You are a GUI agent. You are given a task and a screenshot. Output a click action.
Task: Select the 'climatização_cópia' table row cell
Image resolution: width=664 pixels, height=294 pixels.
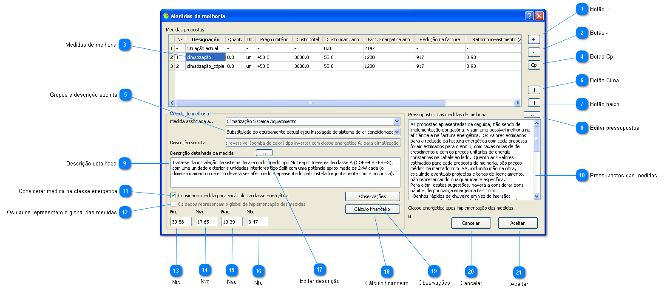[x=205, y=66]
